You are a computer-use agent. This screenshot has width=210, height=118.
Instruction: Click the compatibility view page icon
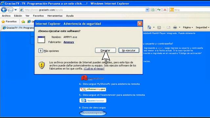[x=153, y=10]
